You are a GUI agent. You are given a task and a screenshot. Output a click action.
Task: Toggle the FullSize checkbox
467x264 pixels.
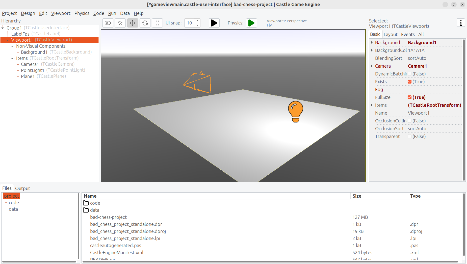[x=410, y=97]
